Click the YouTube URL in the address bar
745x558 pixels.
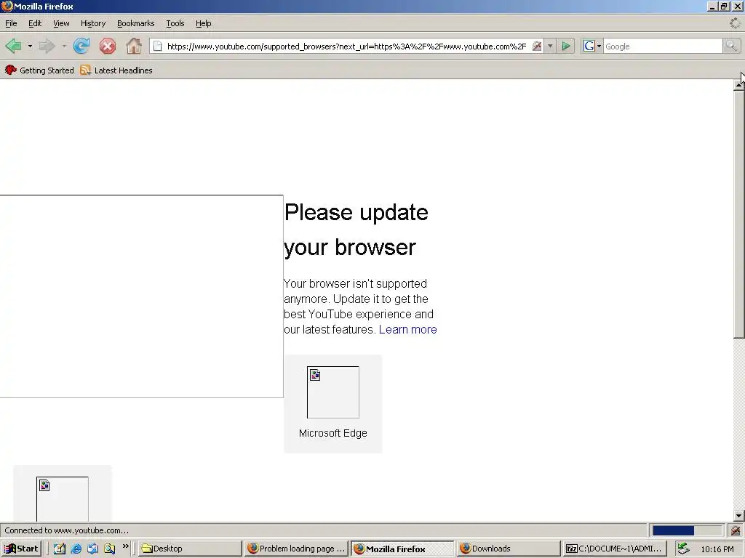[346, 46]
